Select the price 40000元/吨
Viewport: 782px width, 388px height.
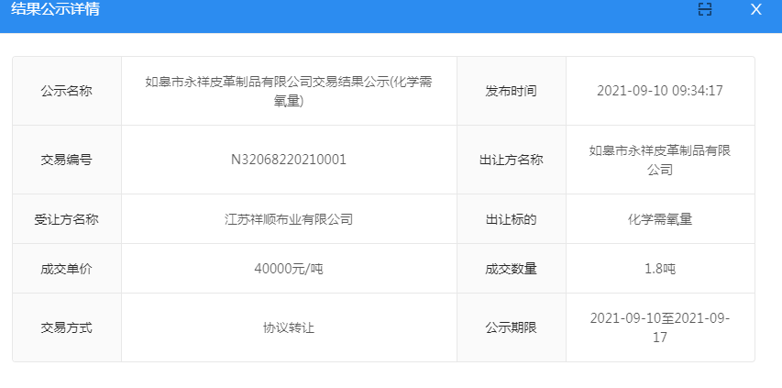tap(289, 269)
